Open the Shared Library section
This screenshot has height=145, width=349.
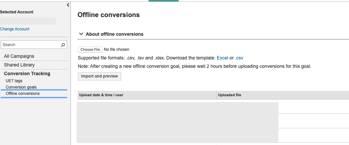(x=19, y=65)
